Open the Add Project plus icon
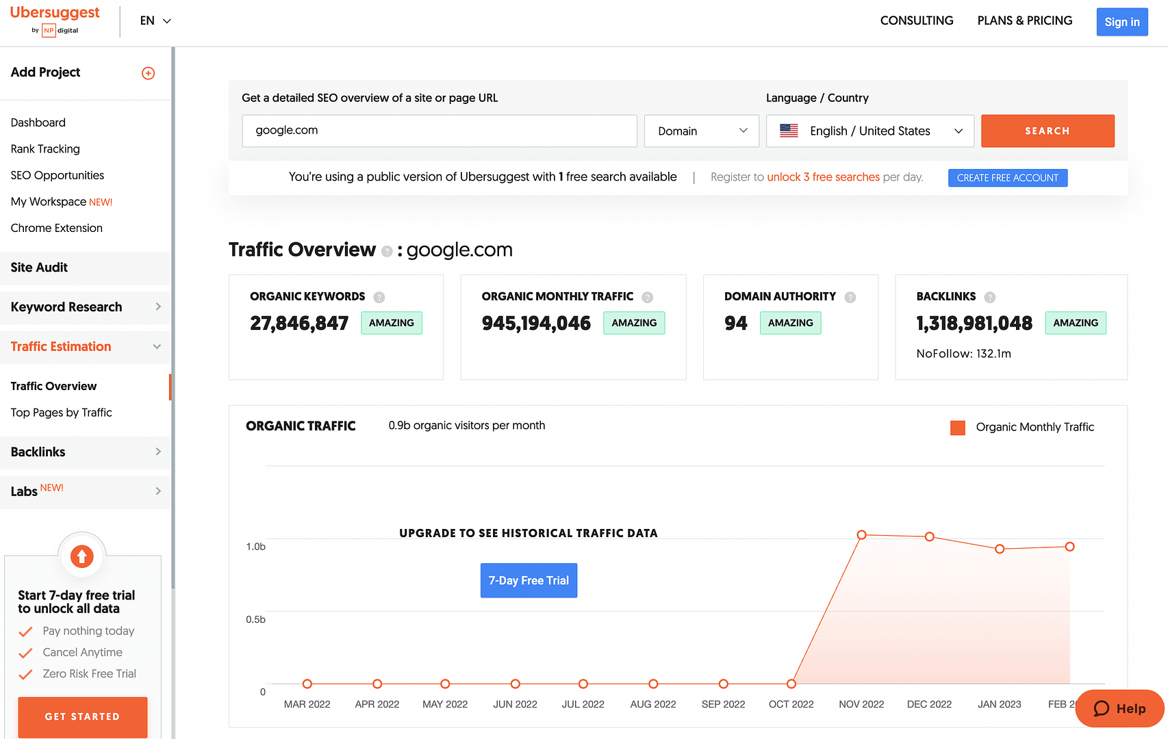Image resolution: width=1168 pixels, height=739 pixels. point(149,73)
